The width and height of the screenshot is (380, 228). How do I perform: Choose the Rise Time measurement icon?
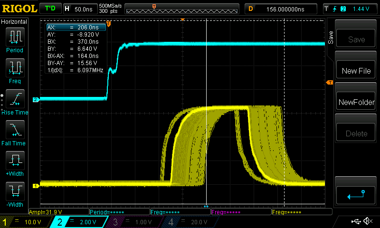[x=14, y=98]
